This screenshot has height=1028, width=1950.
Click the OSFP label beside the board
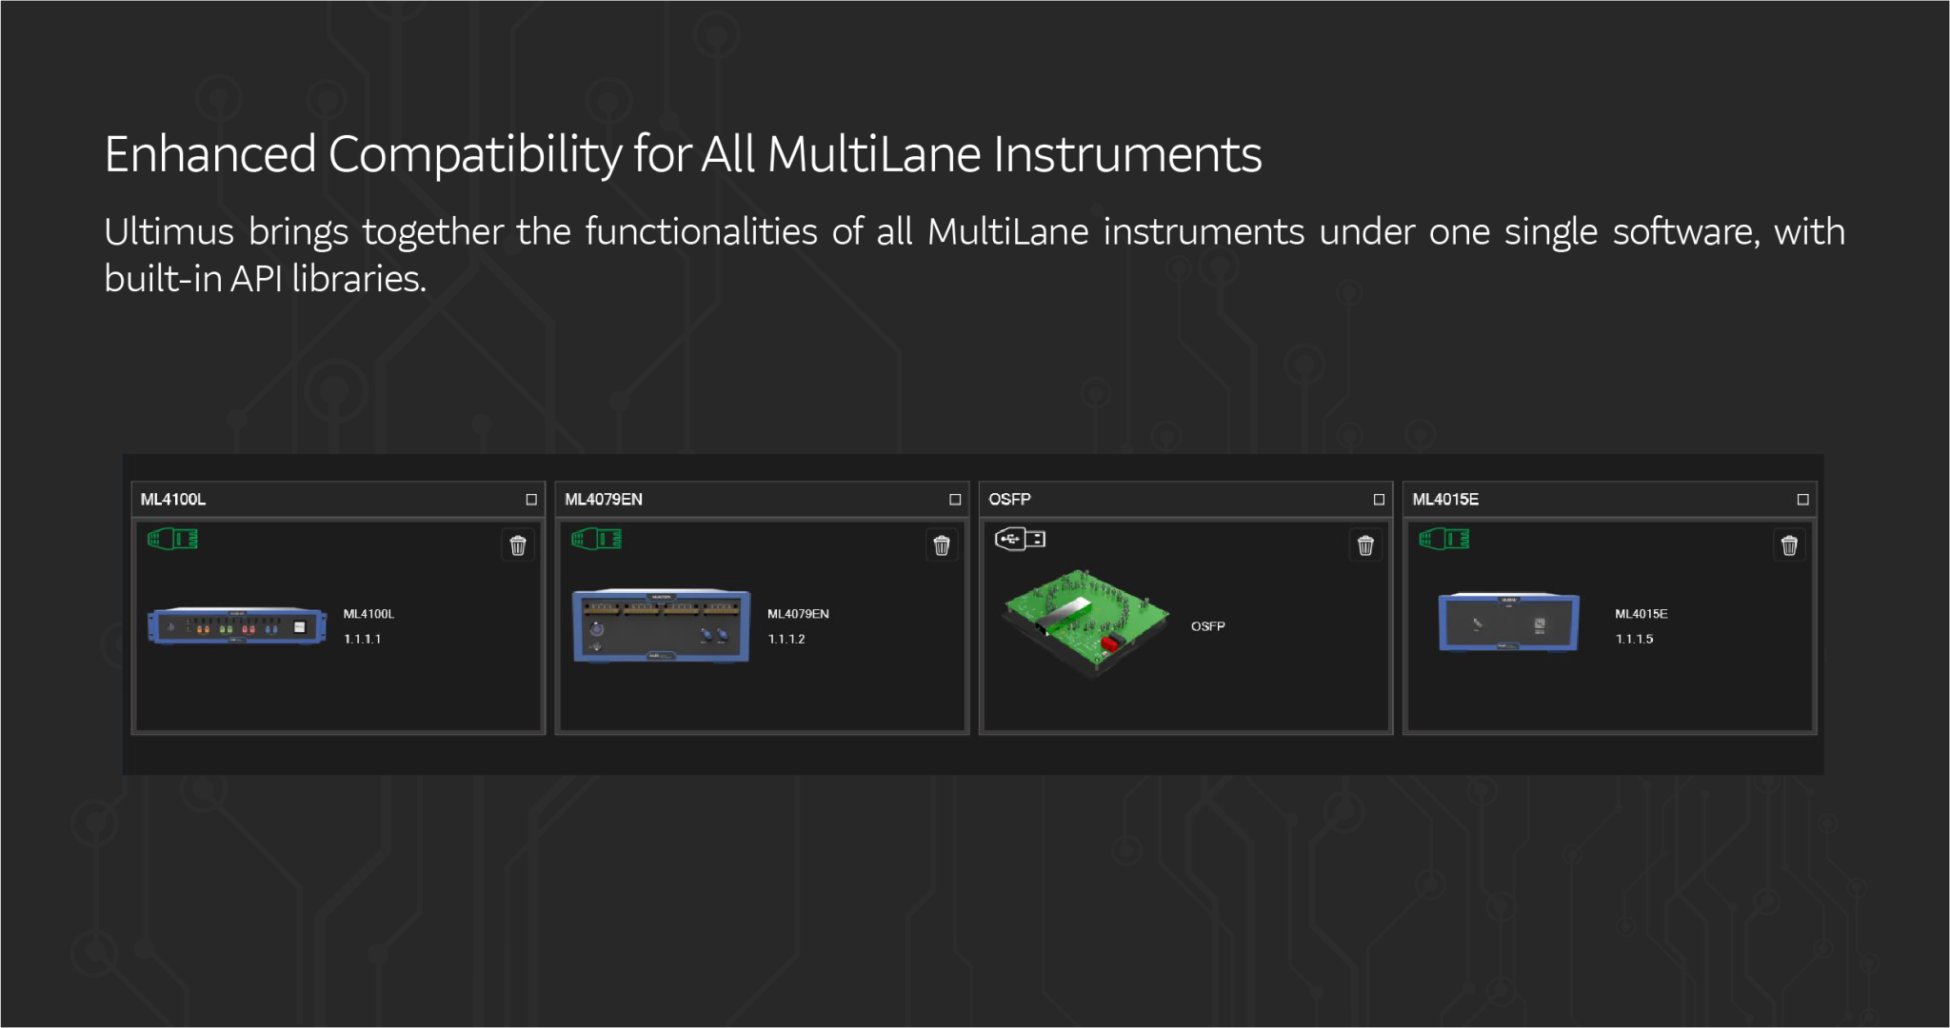[x=1207, y=626]
